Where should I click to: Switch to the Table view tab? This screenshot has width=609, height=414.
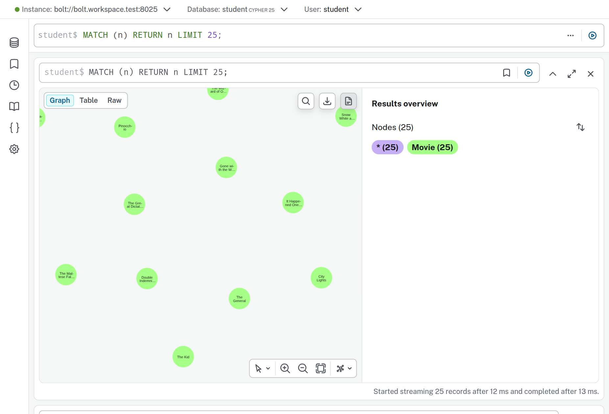click(89, 100)
